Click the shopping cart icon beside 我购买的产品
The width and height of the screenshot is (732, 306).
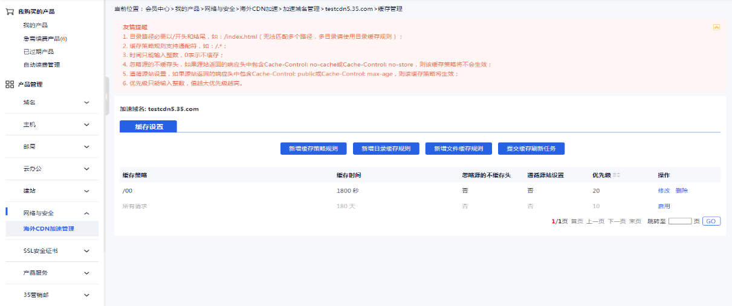(x=10, y=11)
